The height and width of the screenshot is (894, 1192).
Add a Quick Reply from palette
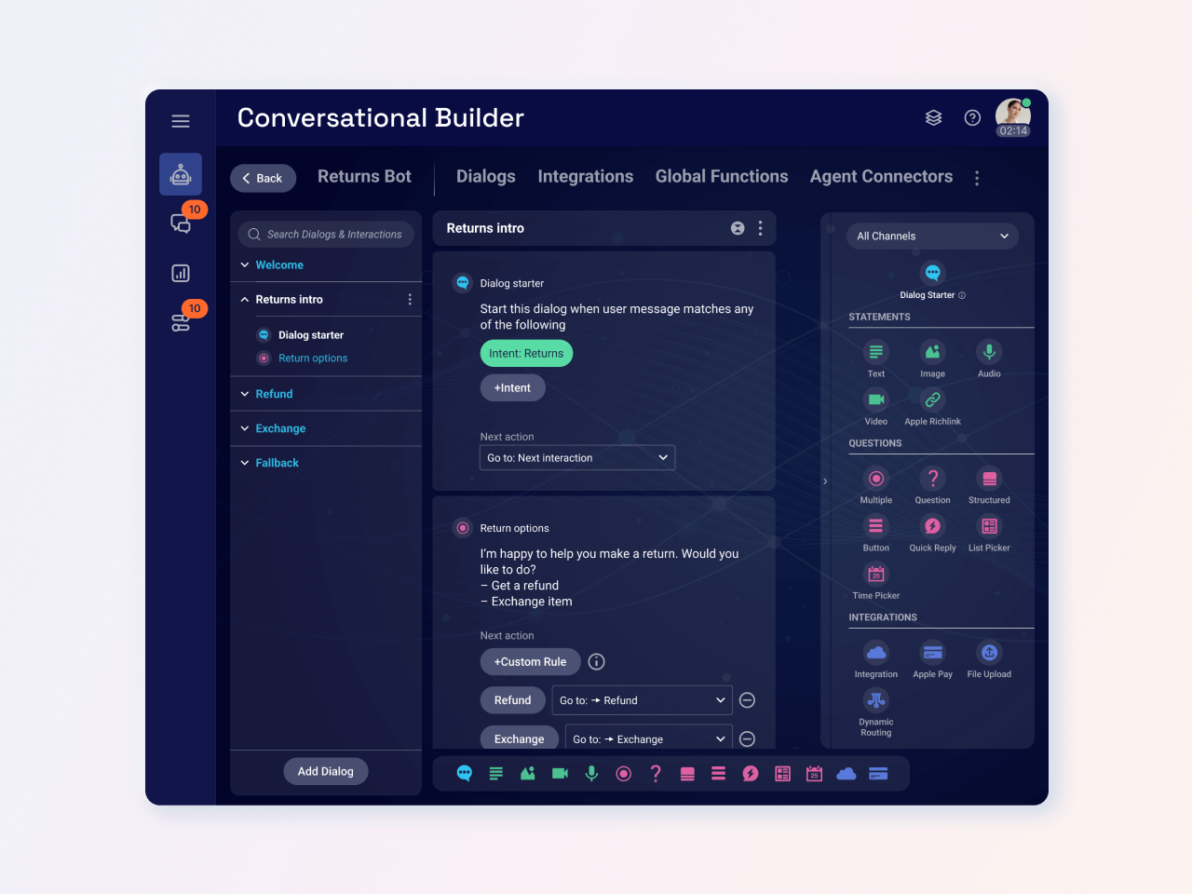click(x=932, y=526)
